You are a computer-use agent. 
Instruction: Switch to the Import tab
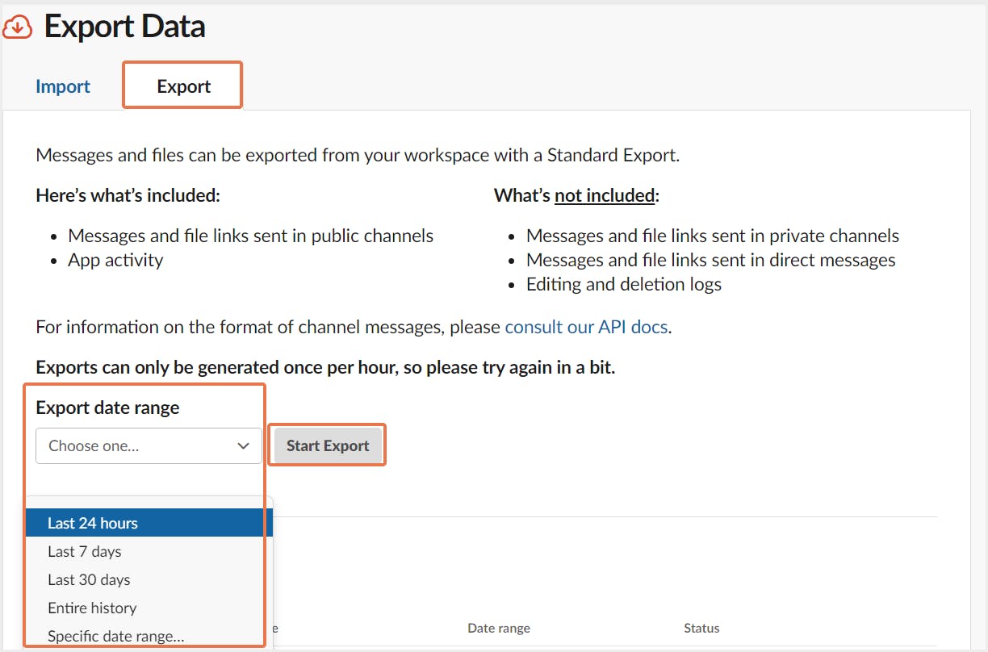click(63, 86)
